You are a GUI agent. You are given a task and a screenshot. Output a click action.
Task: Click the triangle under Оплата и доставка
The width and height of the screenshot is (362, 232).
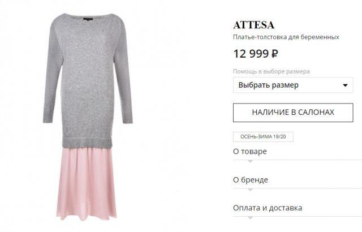click(250, 218)
